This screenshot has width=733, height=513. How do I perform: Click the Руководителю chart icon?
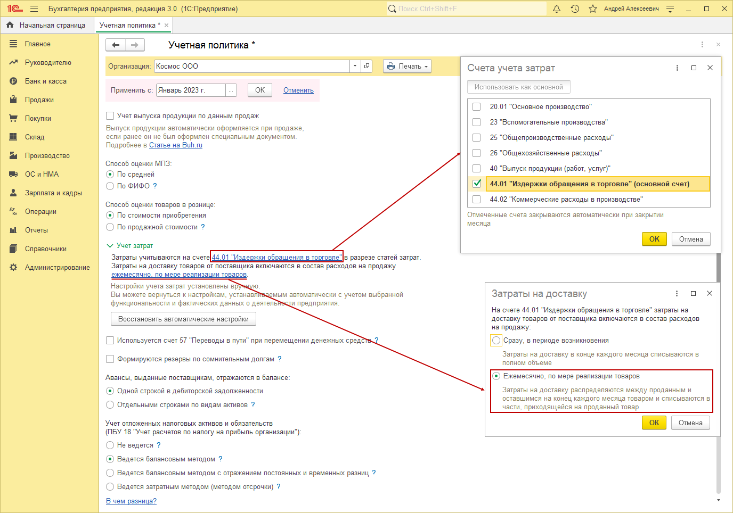tap(13, 62)
